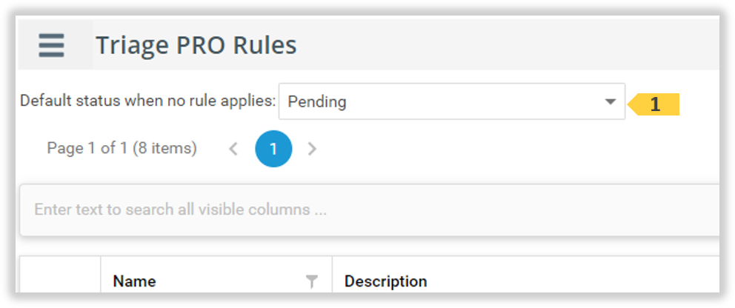The image size is (735, 308).
Task: Click the 'Default status when no rule applies' label
Action: click(147, 101)
